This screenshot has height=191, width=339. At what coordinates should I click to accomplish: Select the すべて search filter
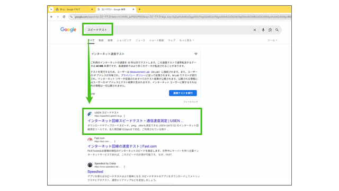coord(91,40)
